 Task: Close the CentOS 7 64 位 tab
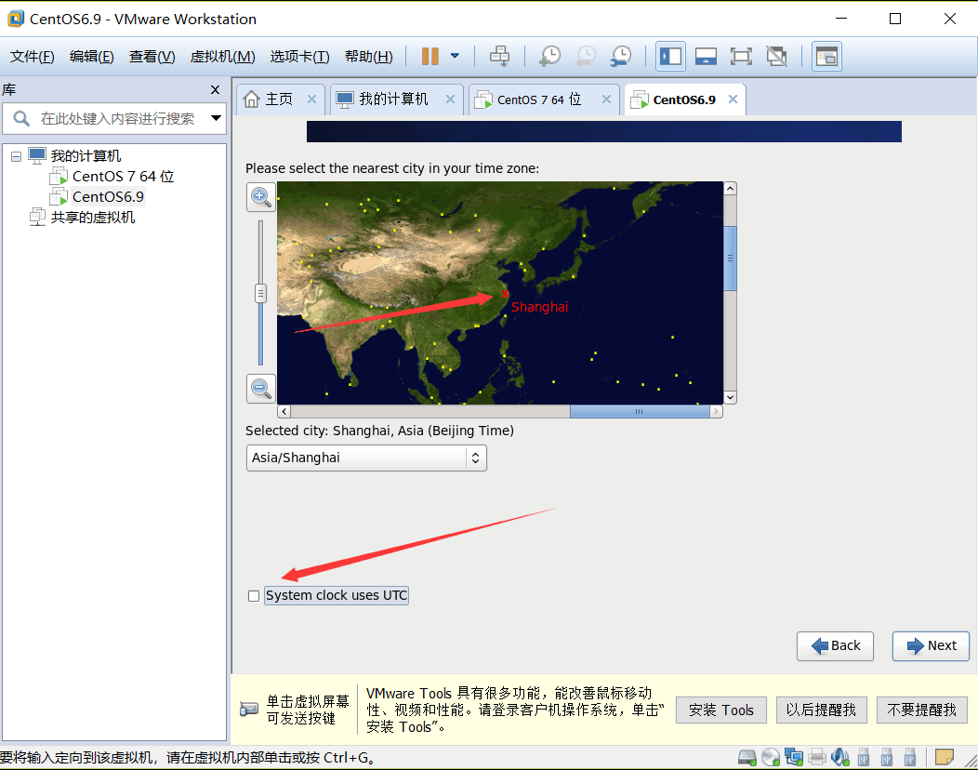(606, 100)
